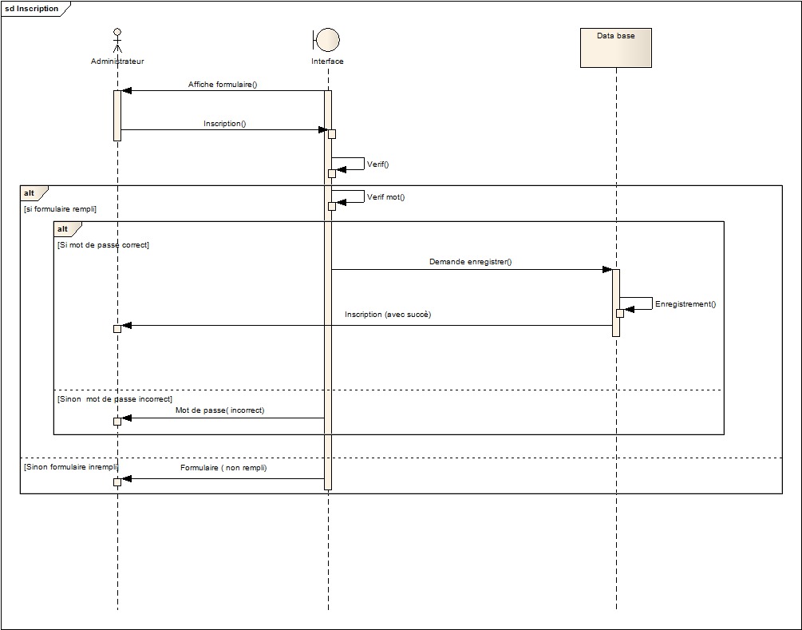802x630 pixels.
Task: Select the 'Mot de passe( incorrect)' message
Action: click(x=220, y=410)
